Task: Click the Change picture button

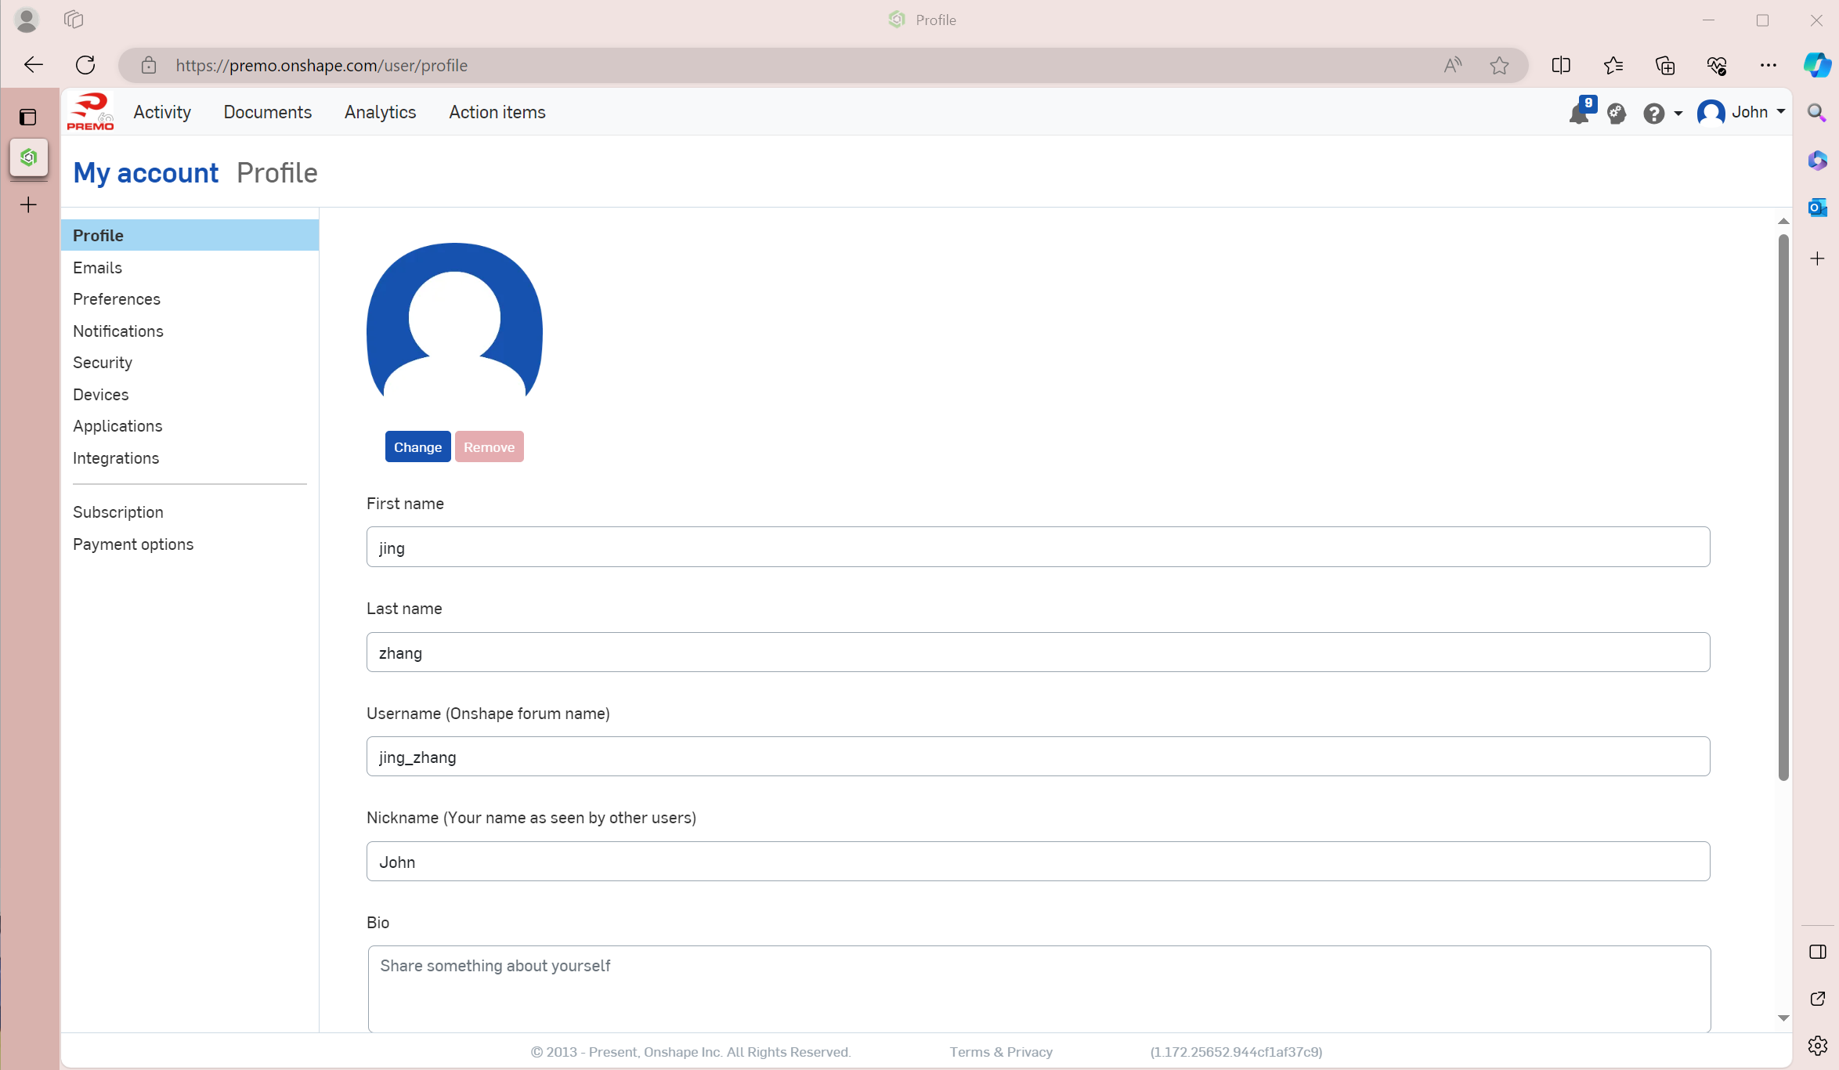Action: pyautogui.click(x=417, y=447)
